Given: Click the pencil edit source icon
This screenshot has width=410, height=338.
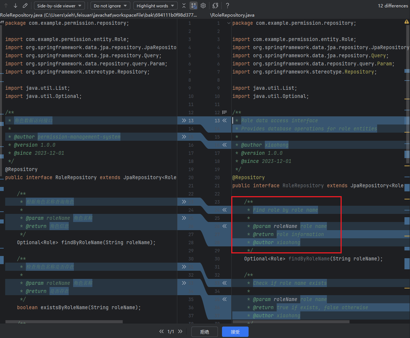Looking at the screenshot, I should [25, 6].
